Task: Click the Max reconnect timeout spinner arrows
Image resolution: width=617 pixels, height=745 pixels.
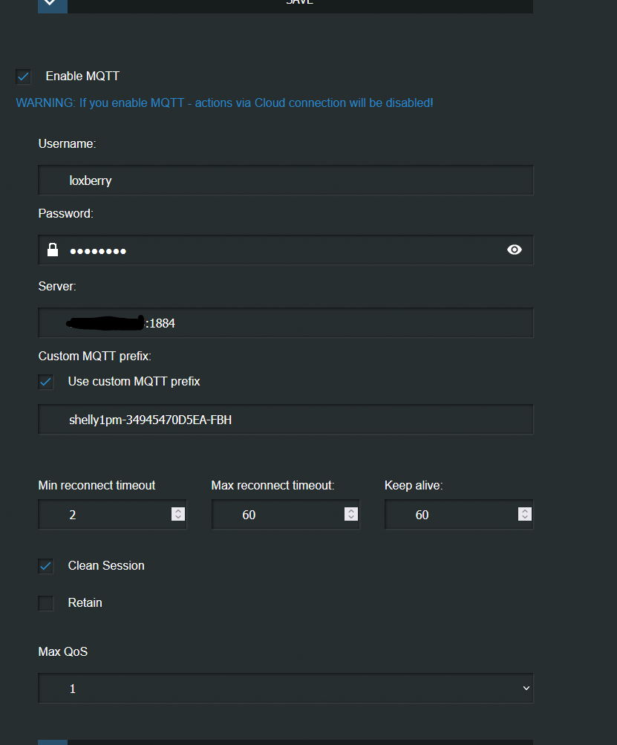Action: point(351,514)
